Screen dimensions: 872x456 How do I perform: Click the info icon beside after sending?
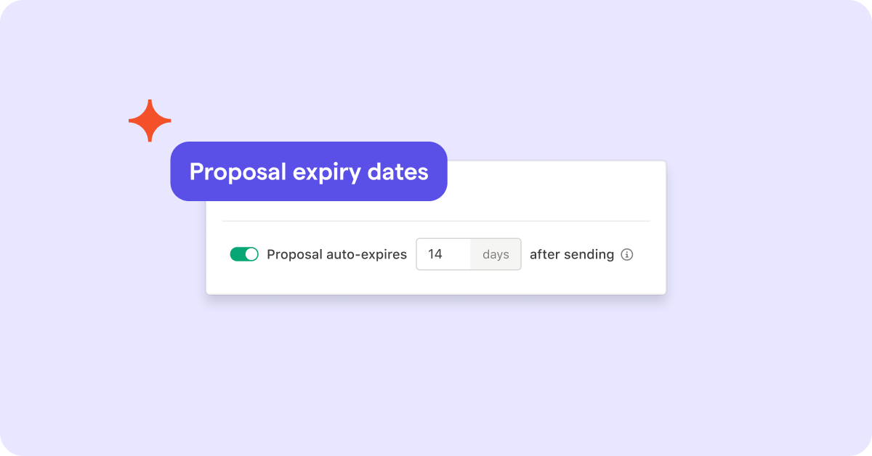click(627, 255)
